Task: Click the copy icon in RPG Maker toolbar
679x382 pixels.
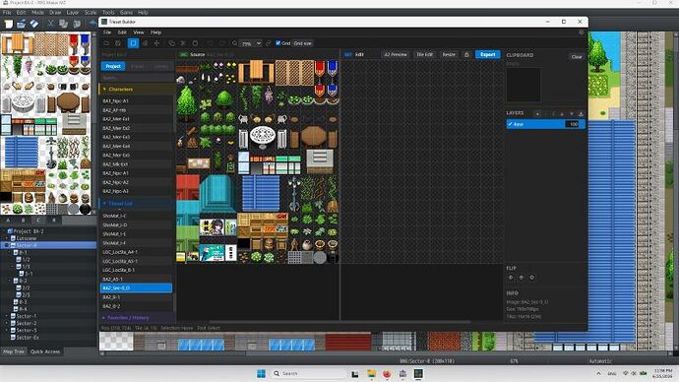Action: point(64,24)
